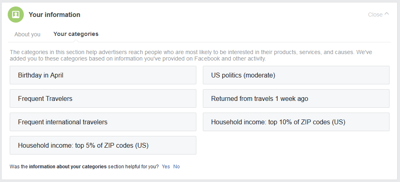Open Returned from travels 1 week ago
400x182 pixels.
click(296, 98)
